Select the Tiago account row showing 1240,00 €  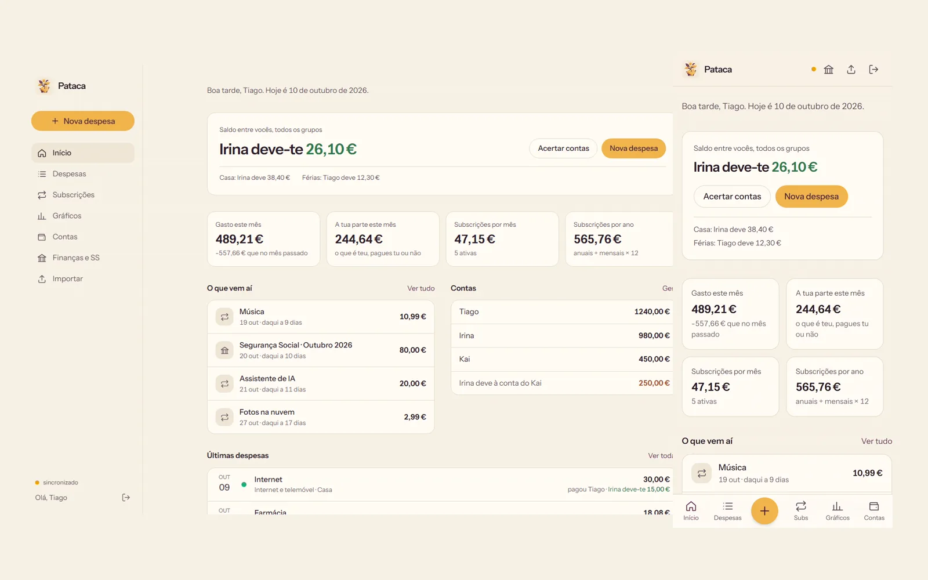point(562,312)
